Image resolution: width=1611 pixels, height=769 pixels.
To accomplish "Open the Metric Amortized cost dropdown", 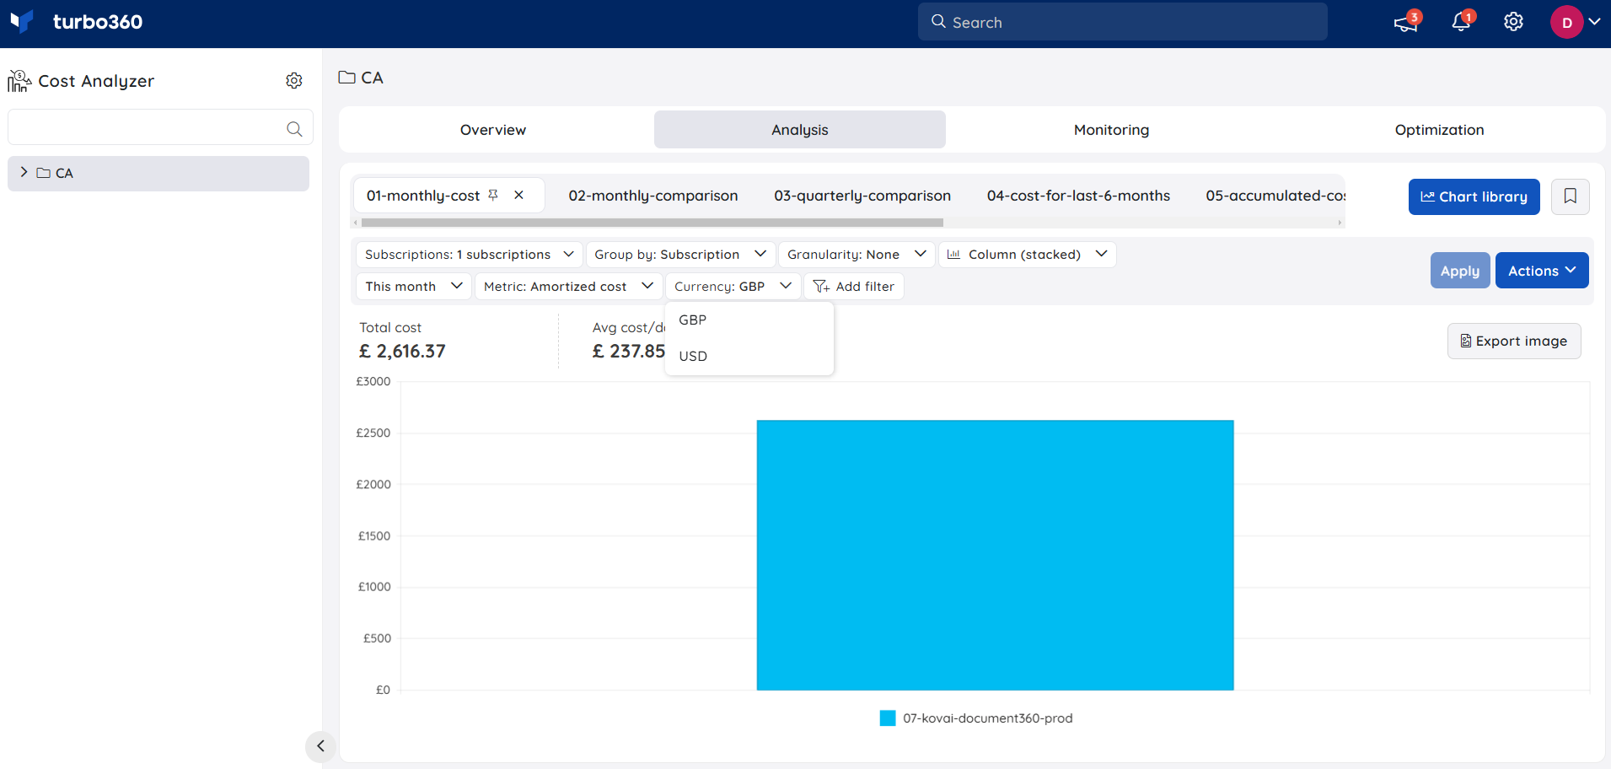I will tap(568, 287).
